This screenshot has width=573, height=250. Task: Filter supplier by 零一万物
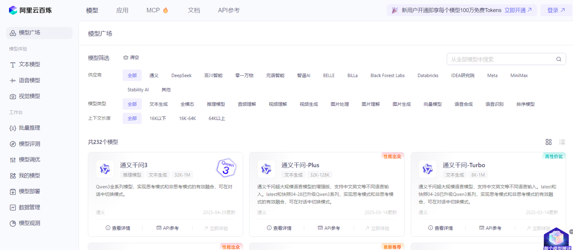pos(244,76)
